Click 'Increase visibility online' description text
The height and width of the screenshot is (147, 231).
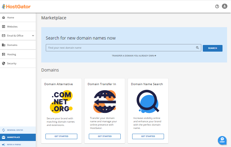(x=147, y=123)
